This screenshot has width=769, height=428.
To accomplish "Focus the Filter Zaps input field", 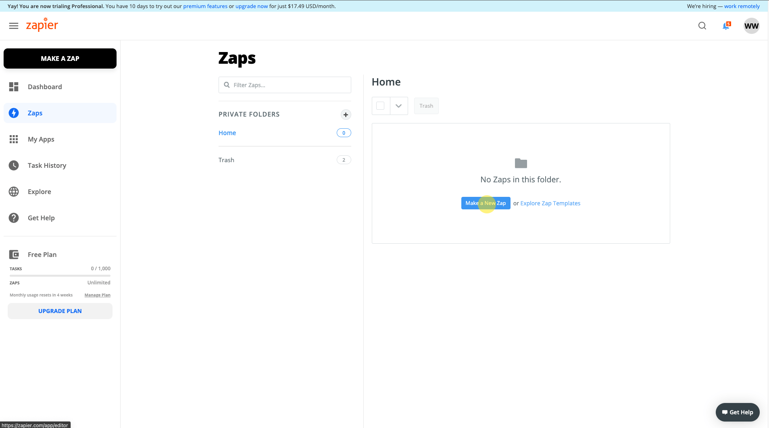I will pos(285,85).
